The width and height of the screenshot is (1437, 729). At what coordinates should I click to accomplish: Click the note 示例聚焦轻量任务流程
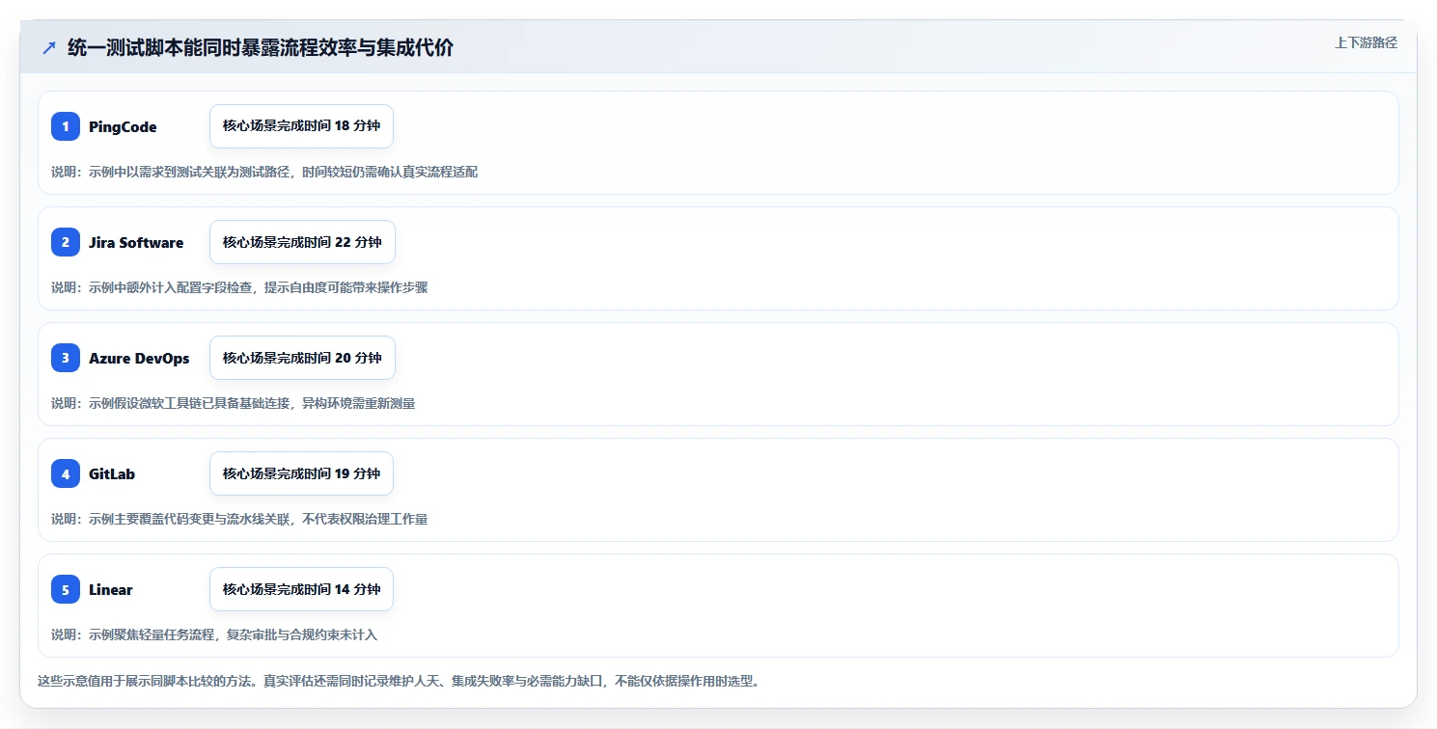[x=214, y=634]
